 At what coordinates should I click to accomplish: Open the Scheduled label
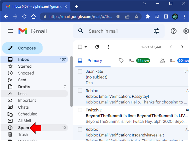34,114
